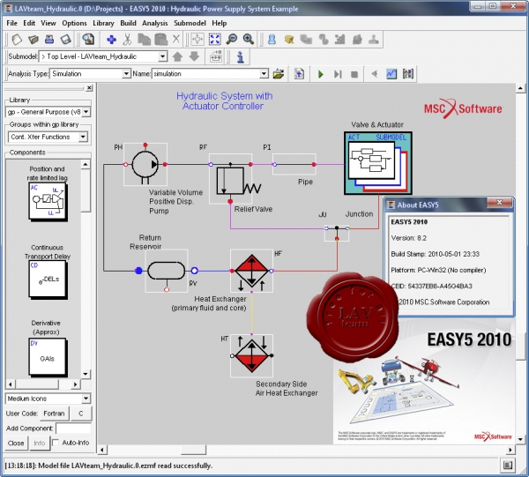The image size is (529, 477).
Task: Select the Relief Valve component
Action: coord(230,179)
